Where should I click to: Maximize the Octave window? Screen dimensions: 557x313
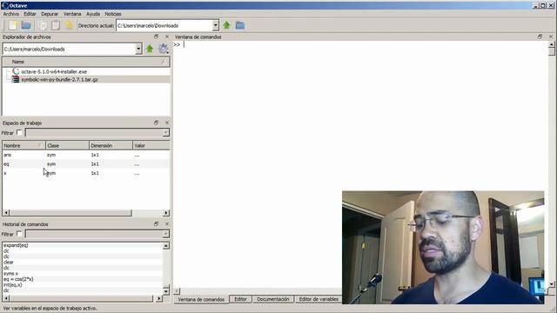click(543, 5)
